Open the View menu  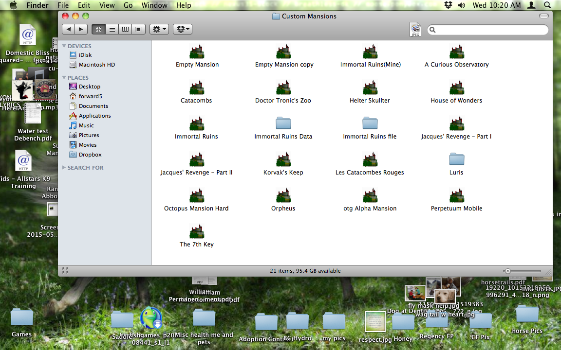tap(107, 5)
